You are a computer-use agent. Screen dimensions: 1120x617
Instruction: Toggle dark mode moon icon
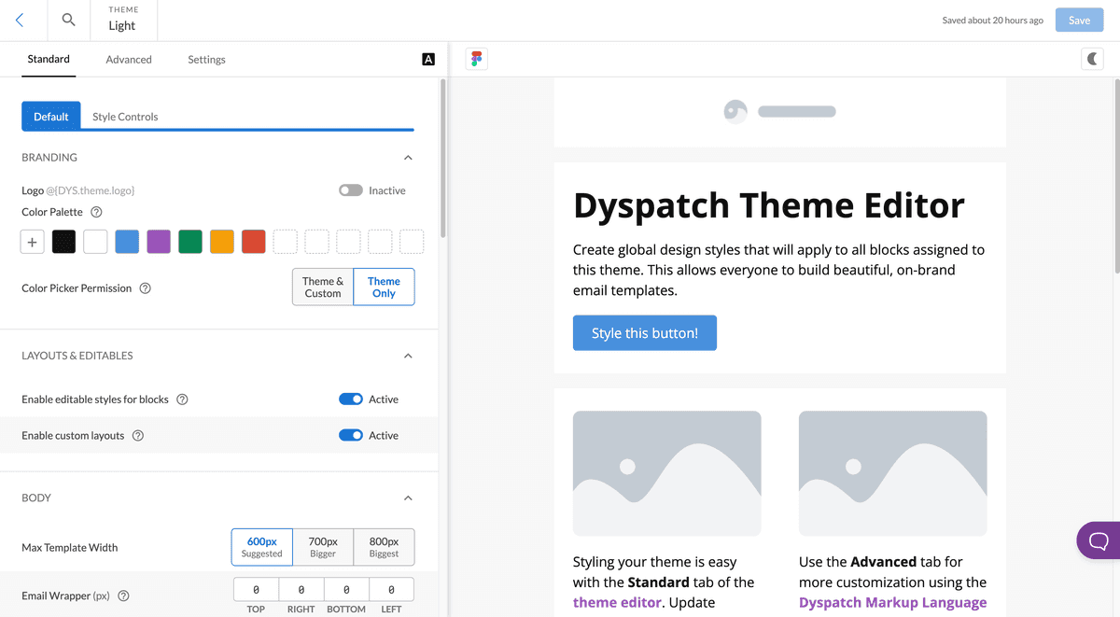click(1092, 60)
